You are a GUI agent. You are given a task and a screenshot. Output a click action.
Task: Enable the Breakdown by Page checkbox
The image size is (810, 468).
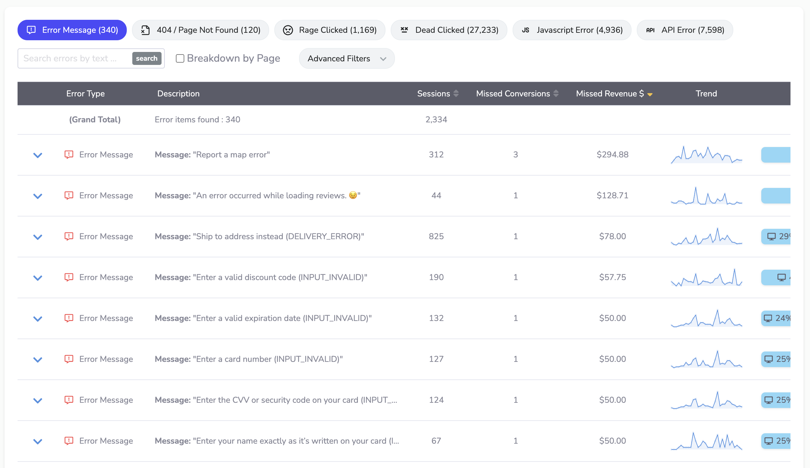click(x=180, y=58)
